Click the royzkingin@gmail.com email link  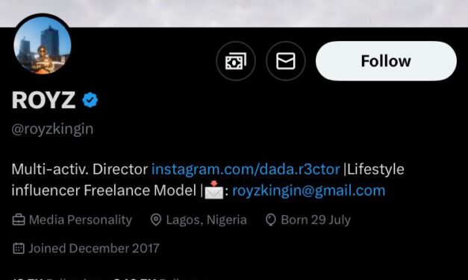click(308, 191)
